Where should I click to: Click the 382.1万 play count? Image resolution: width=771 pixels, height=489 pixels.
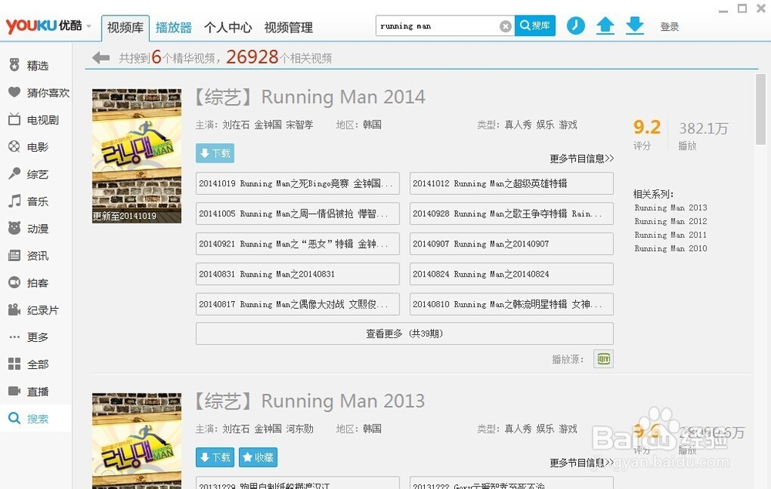703,129
